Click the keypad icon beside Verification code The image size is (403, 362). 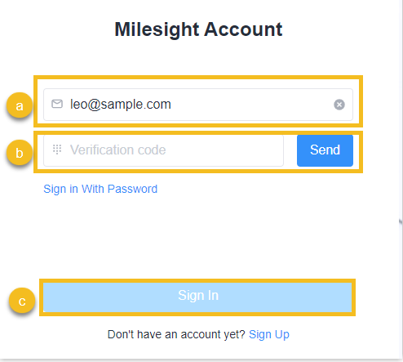tap(57, 150)
